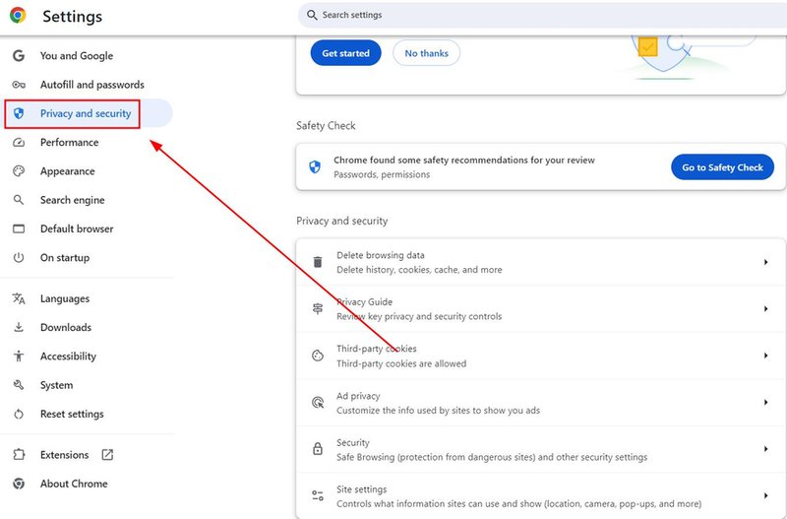Click the Safe Browsing description text
Viewport: 787px width, 519px height.
click(x=492, y=457)
